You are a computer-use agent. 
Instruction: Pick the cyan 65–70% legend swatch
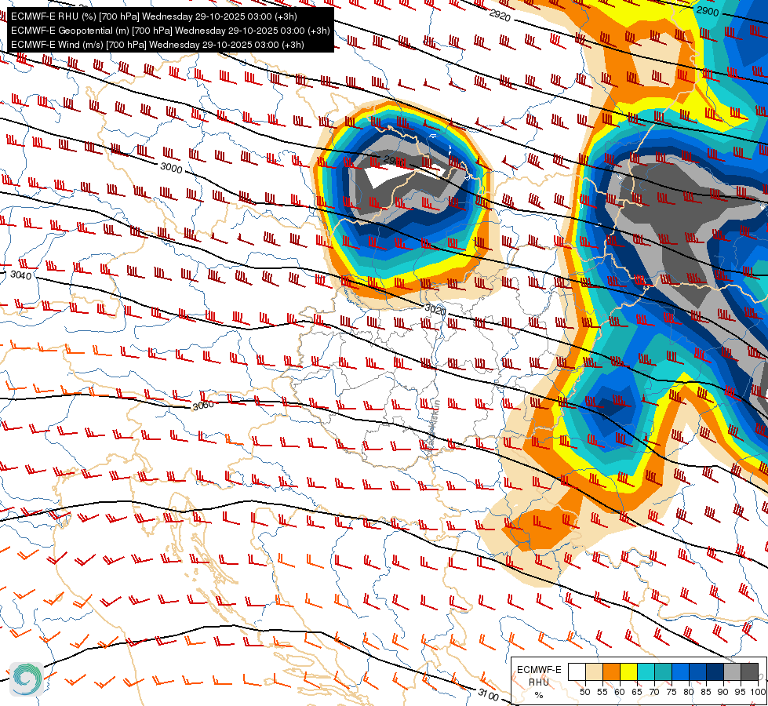(646, 672)
